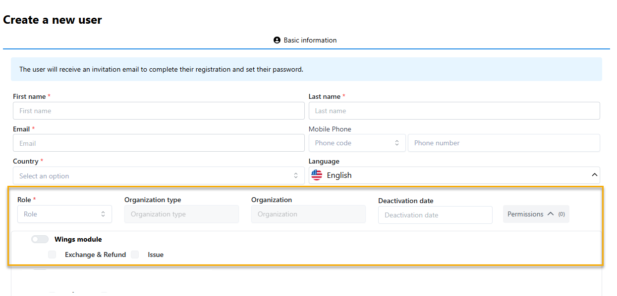Select the Email input box
Image resolution: width=617 pixels, height=296 pixels.
159,143
